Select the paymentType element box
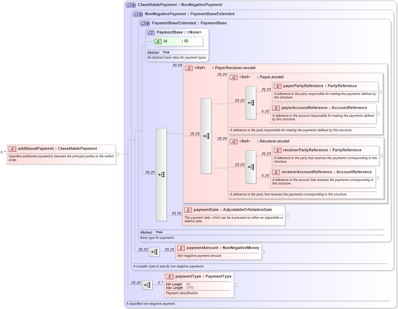 tap(199, 284)
